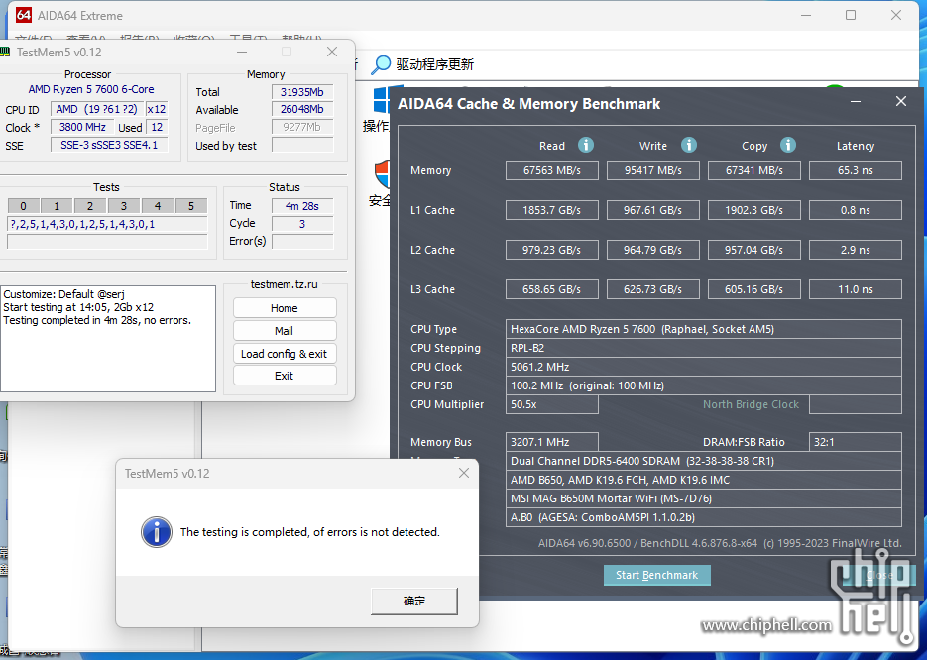
Task: Click the L3 Cache Read value 658.65 GB/s
Action: tap(551, 289)
